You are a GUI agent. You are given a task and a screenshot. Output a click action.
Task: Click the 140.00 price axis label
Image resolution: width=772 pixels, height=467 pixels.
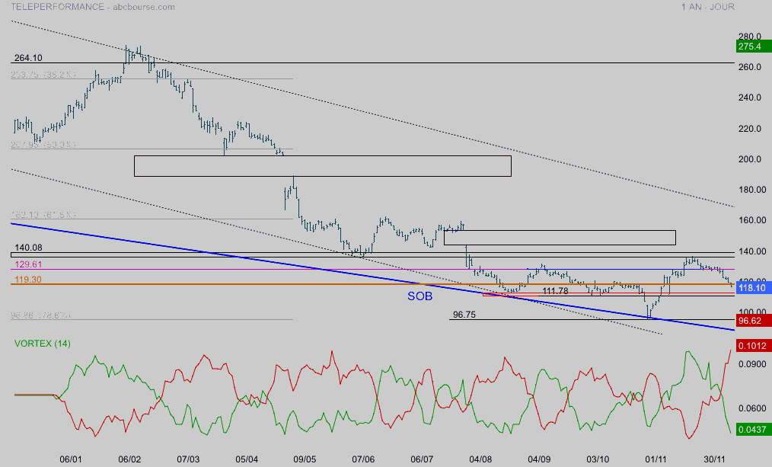(x=751, y=251)
